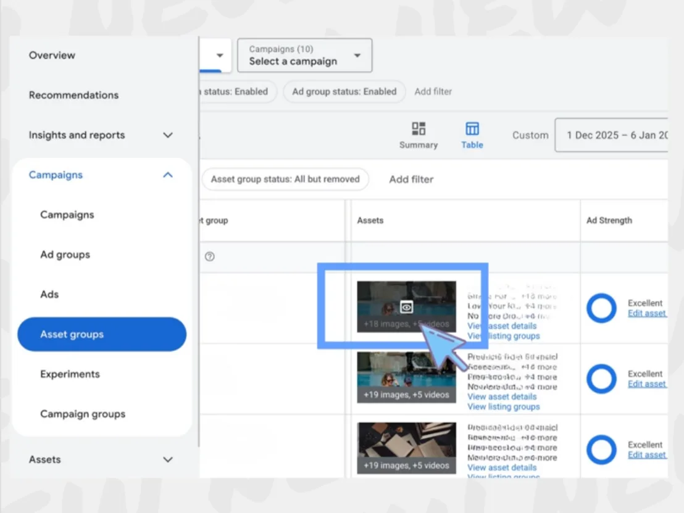The image size is (684, 513).
Task: Click View asset details beside the dark flat-lay thumbnail
Action: click(x=502, y=467)
